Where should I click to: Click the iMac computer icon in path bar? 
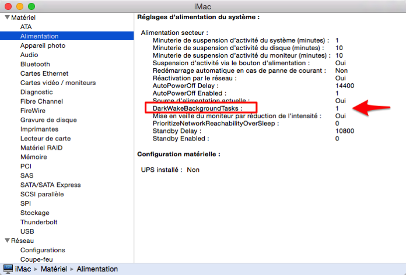(x=8, y=269)
